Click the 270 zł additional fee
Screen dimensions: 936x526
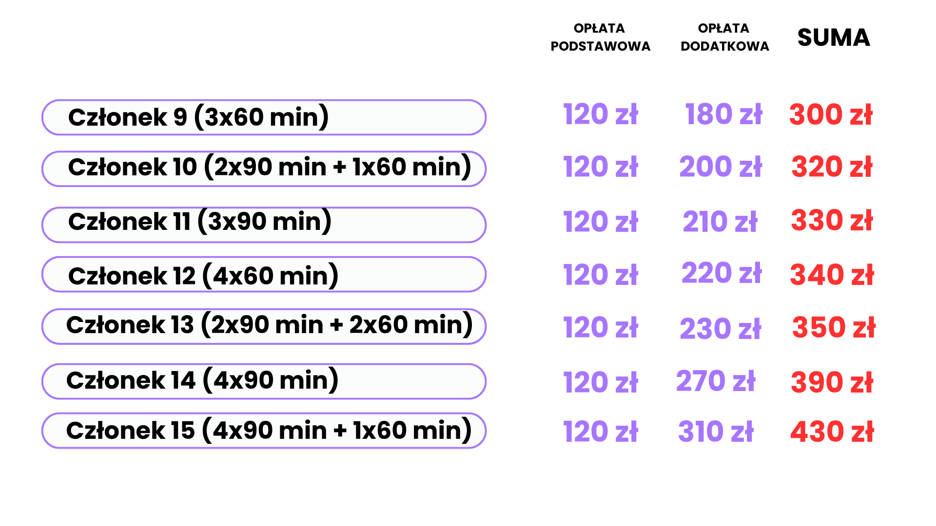tap(716, 381)
